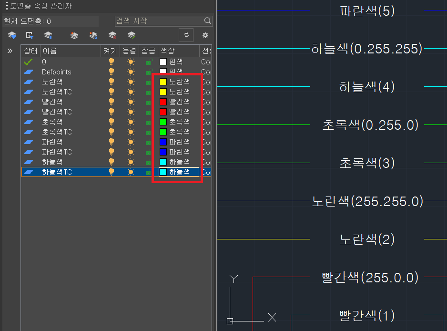Click the search magnifier icon
447x331 pixels.
point(208,21)
